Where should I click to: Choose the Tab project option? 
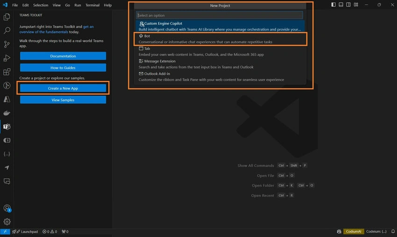220,52
